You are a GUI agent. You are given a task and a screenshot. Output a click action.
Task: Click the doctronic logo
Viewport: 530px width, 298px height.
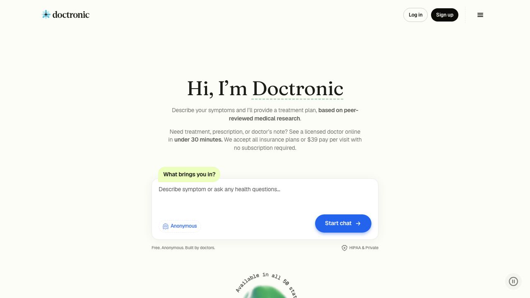65,14
